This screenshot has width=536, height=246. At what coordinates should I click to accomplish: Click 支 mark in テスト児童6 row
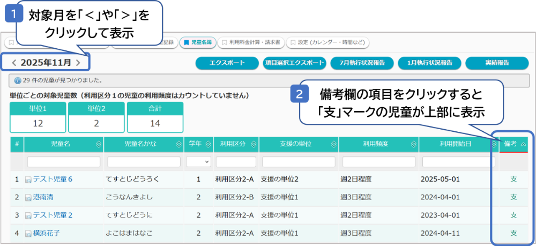pyautogui.click(x=513, y=179)
